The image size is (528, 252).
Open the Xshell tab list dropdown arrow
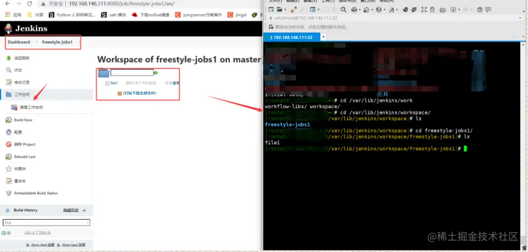coord(522,37)
